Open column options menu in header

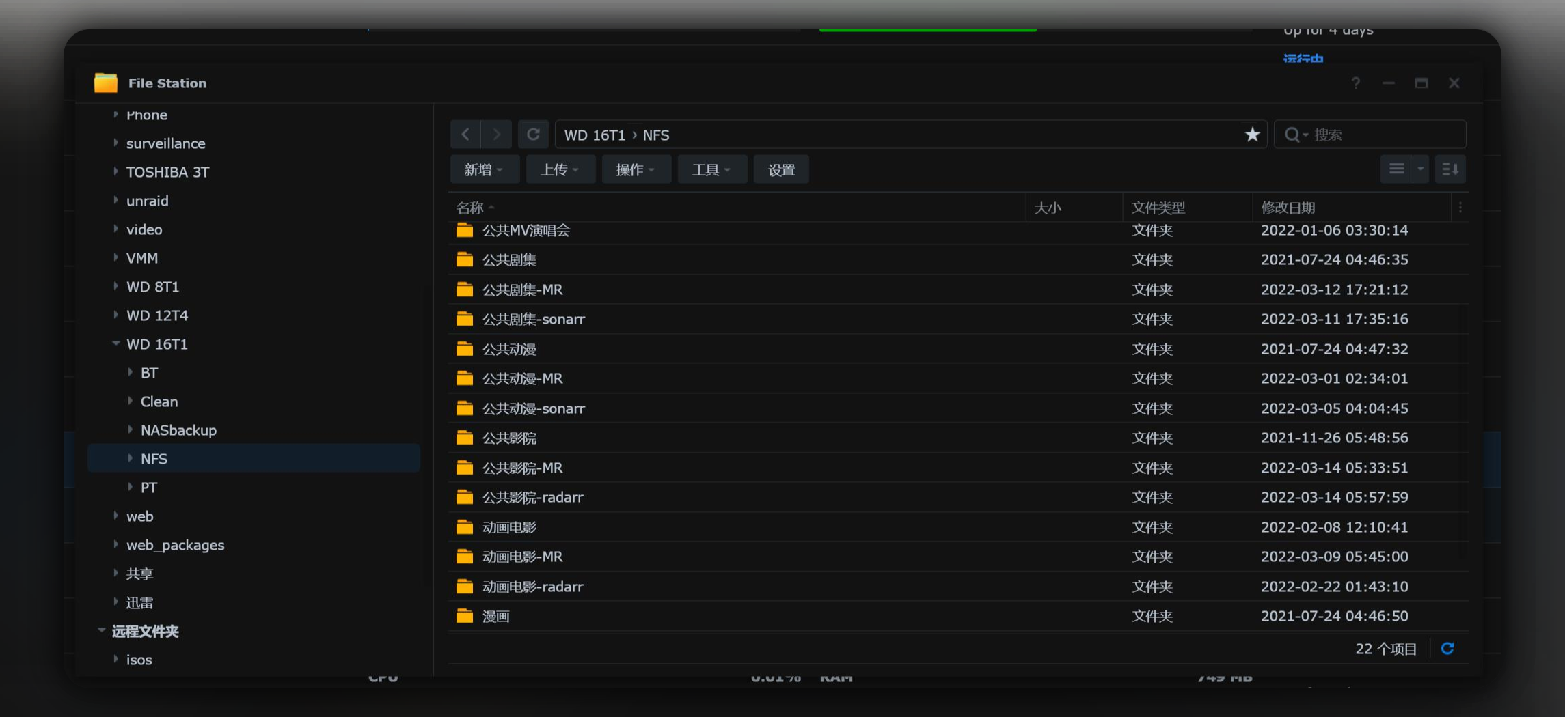tap(1460, 208)
